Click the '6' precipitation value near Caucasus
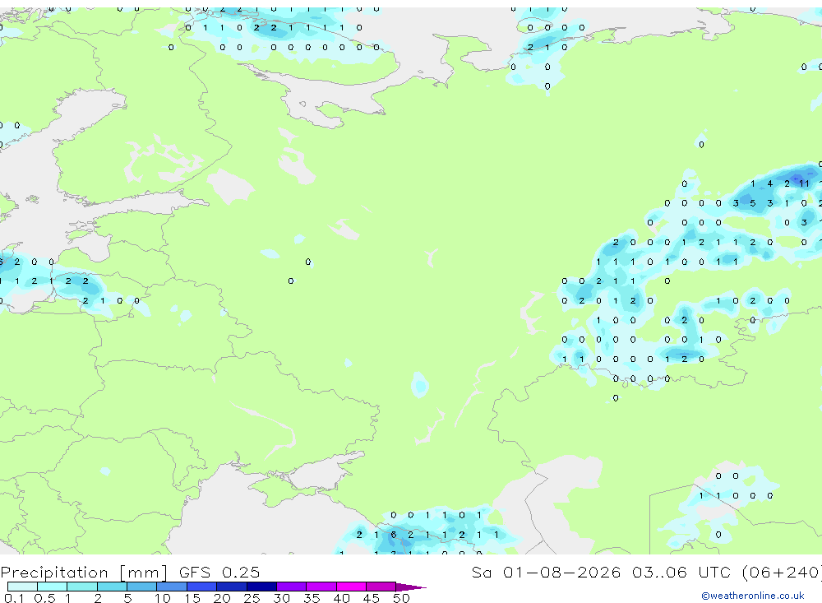 click(393, 535)
